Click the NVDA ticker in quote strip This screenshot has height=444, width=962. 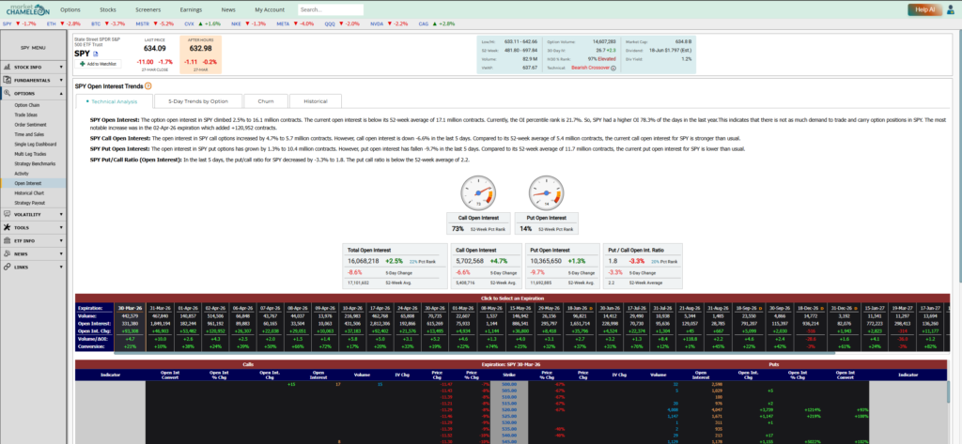377,23
